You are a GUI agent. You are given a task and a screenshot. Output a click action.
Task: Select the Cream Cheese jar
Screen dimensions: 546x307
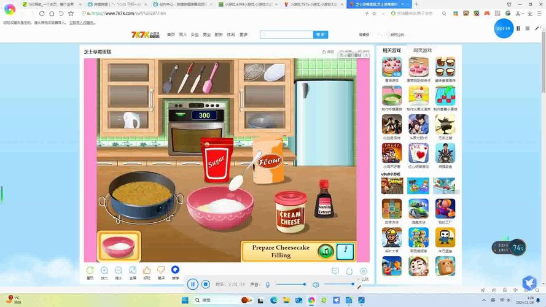tap(290, 213)
